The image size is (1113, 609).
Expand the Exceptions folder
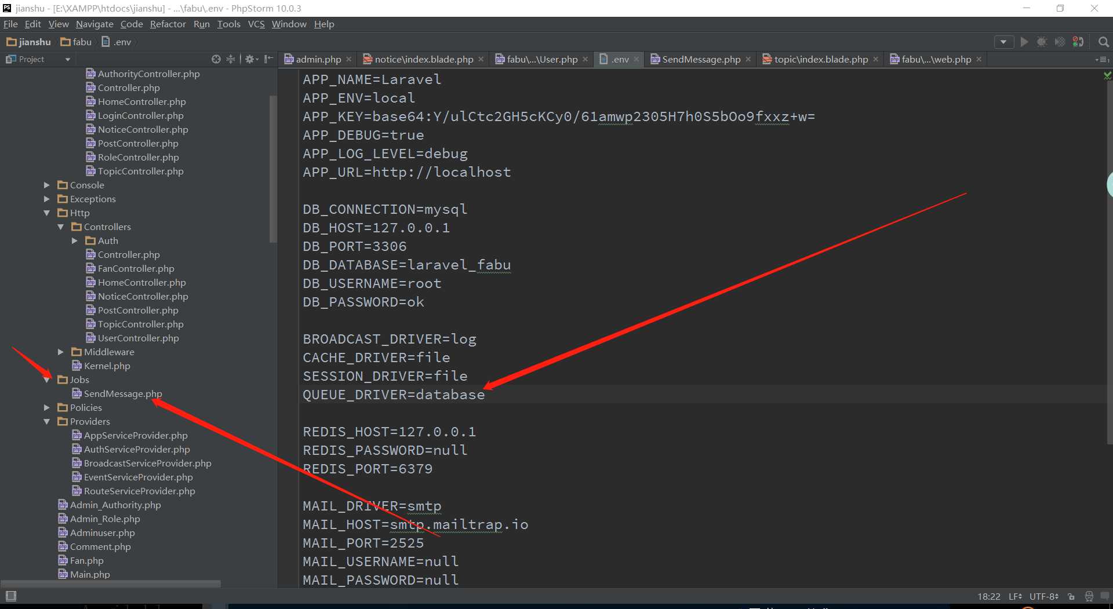47,199
